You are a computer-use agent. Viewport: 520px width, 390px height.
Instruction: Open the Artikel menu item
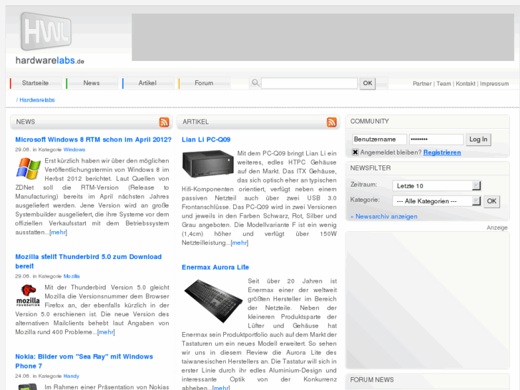pyautogui.click(x=147, y=83)
